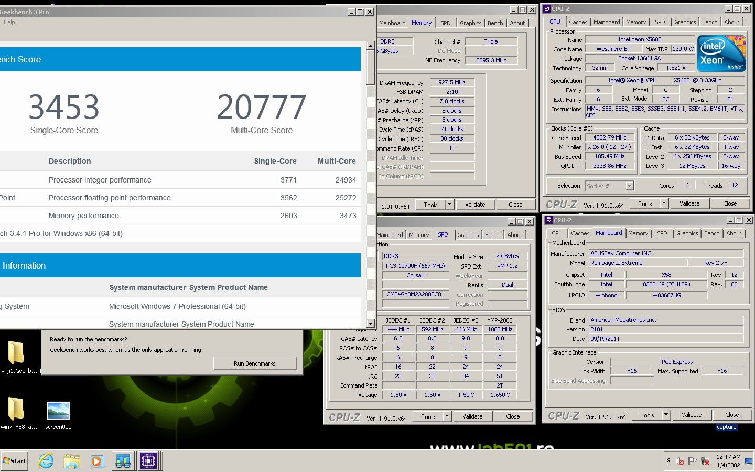Show hidden system tray icons arrow

[x=668, y=460]
